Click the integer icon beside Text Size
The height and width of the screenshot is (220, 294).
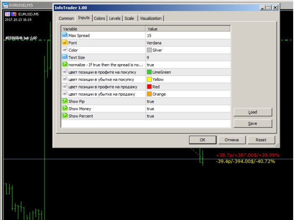pos(65,57)
